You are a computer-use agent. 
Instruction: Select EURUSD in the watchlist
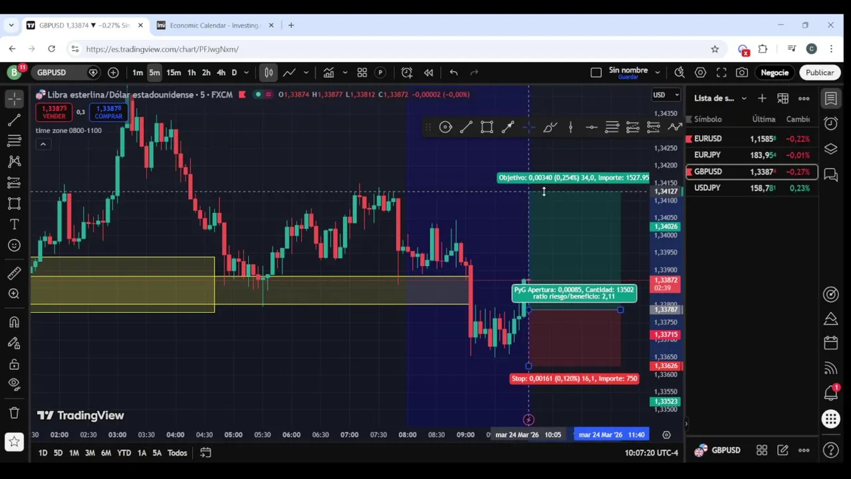(752, 139)
